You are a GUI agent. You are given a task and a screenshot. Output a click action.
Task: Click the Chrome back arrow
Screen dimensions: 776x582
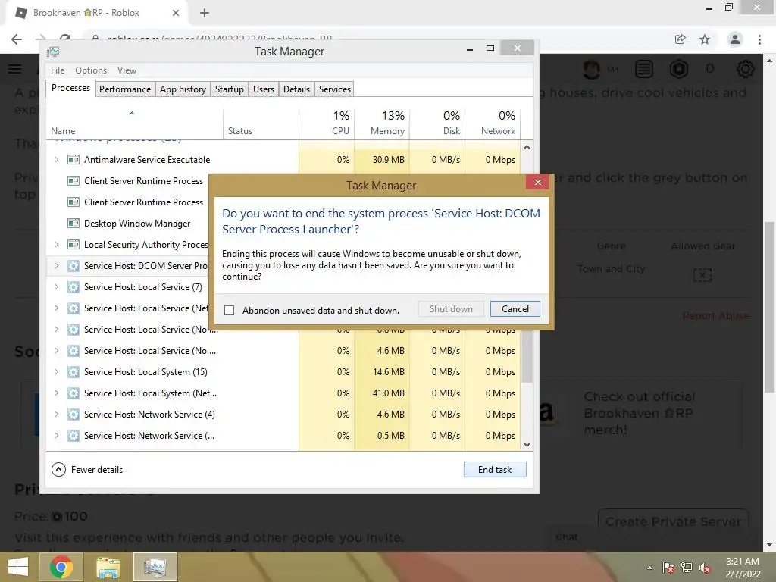pos(17,39)
